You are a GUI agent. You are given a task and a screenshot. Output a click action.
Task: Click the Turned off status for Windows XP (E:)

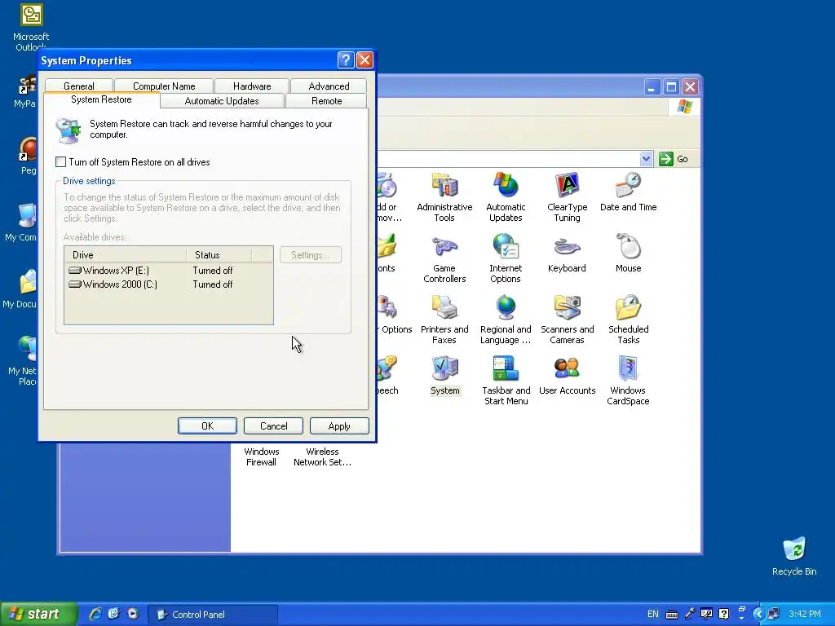coord(213,271)
